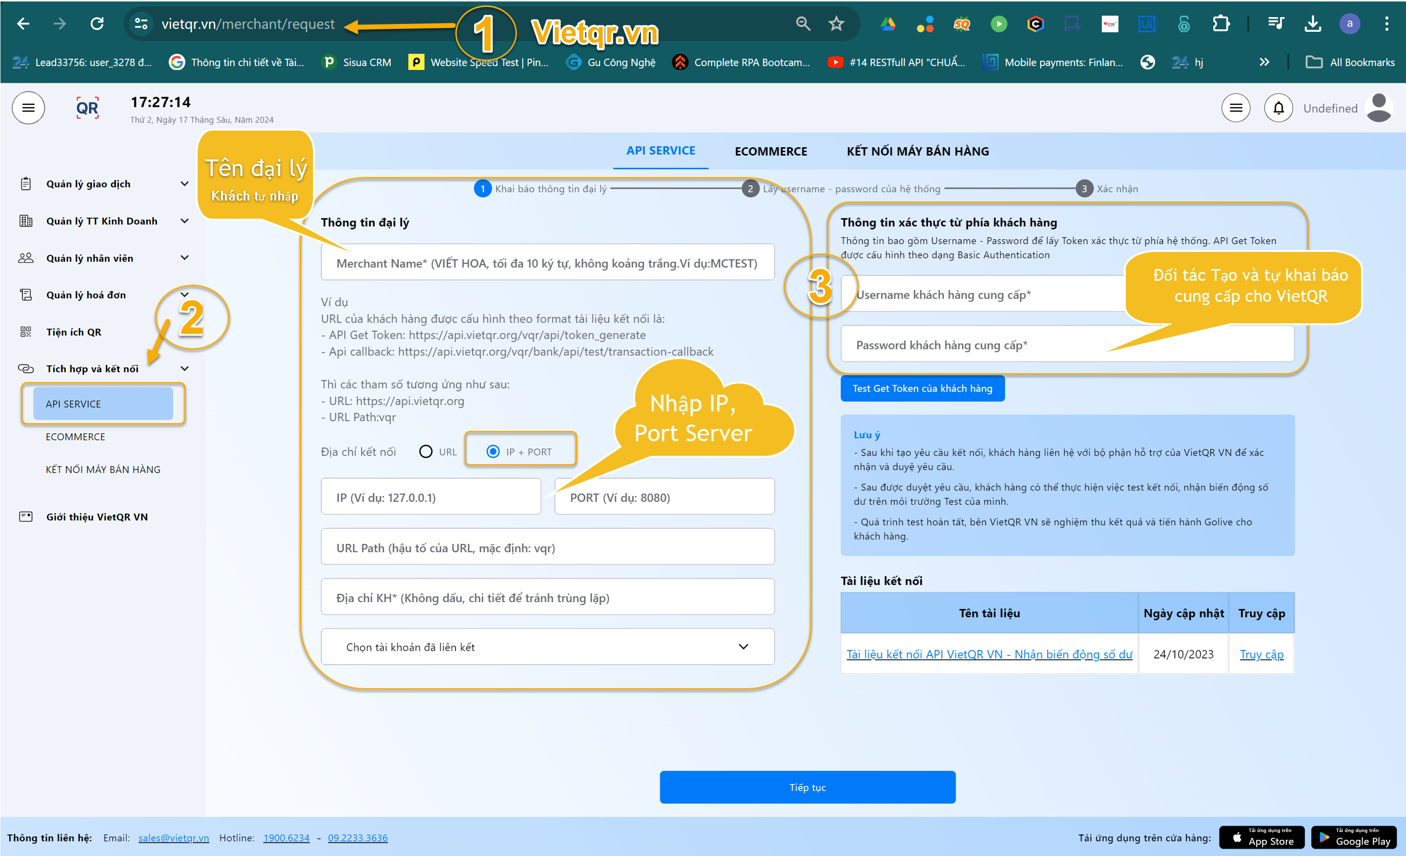Bookmark page with star icon
Viewport: 1406px width, 856px height.
point(836,23)
